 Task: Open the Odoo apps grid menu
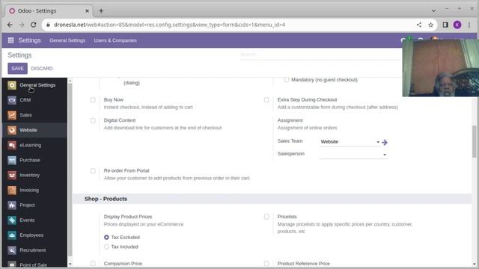(x=10, y=40)
